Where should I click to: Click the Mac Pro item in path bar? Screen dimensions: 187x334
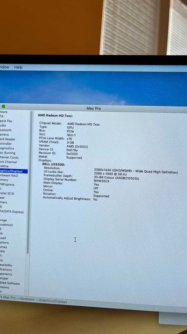click(x=8, y=298)
